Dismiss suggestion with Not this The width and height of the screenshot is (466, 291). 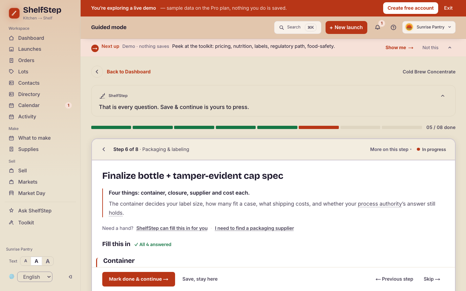[430, 48]
